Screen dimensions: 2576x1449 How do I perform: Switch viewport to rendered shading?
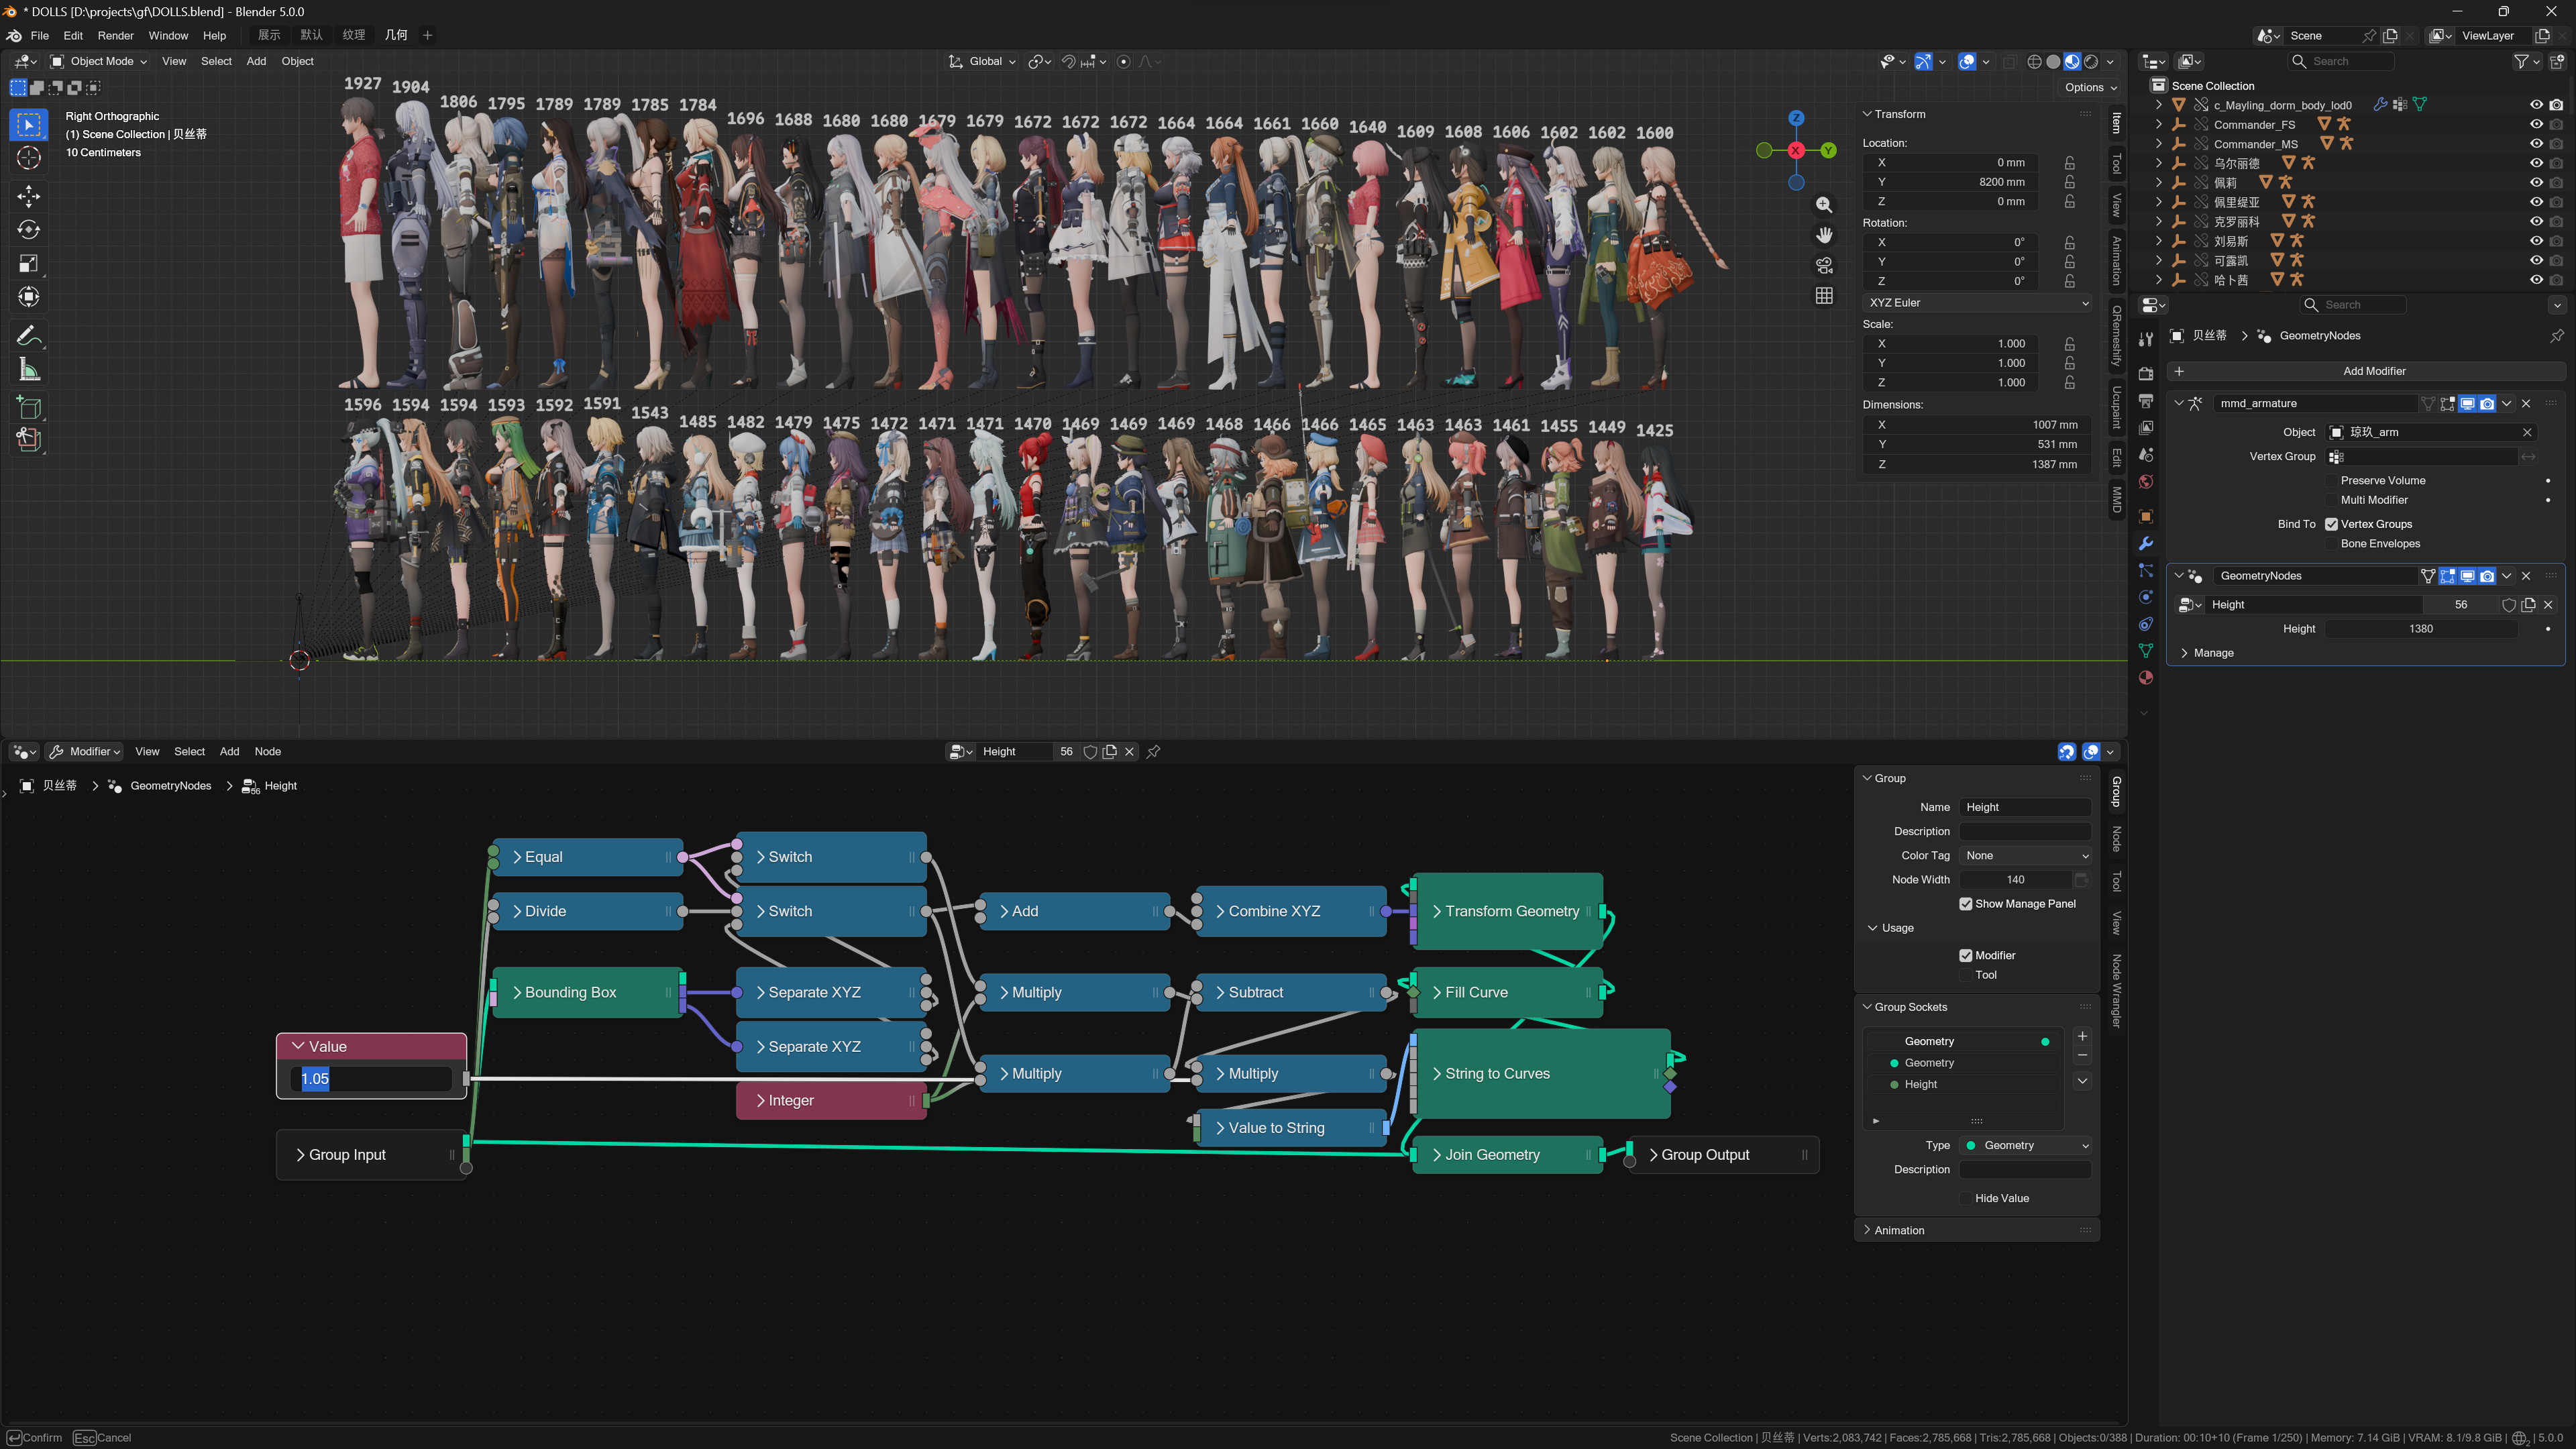click(x=2091, y=62)
